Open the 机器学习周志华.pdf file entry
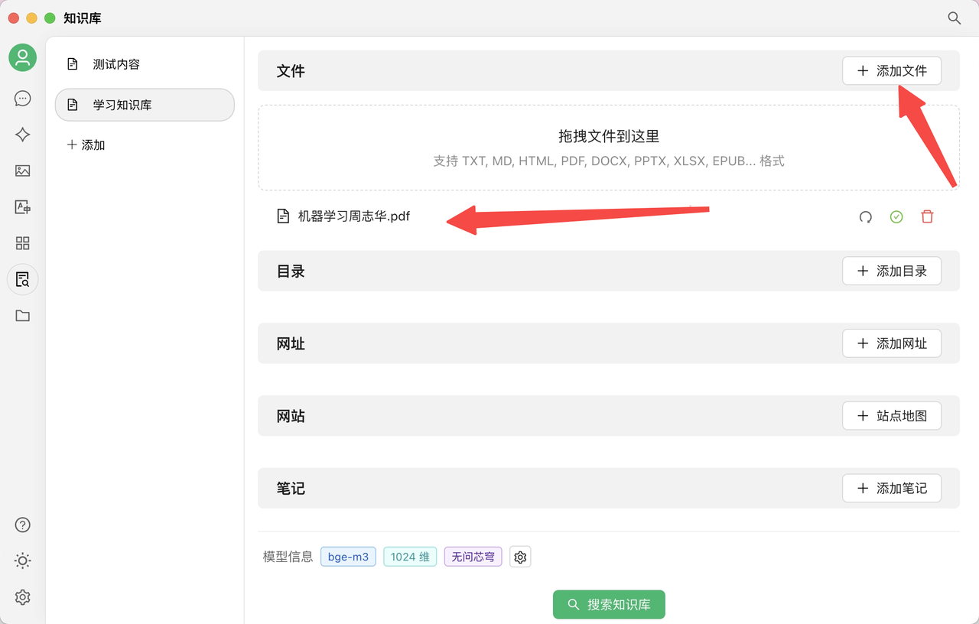The image size is (979, 624). click(353, 216)
